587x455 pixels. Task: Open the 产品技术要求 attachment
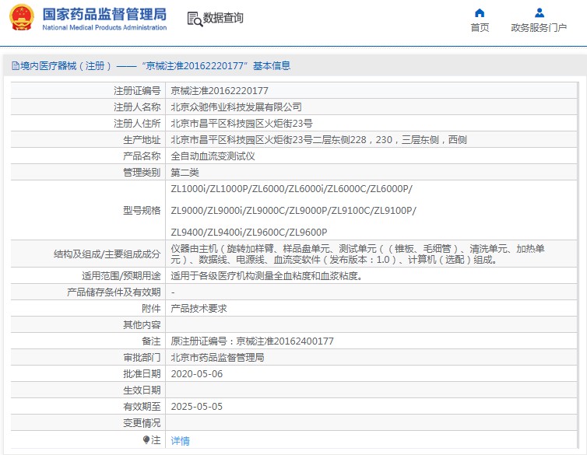point(199,308)
